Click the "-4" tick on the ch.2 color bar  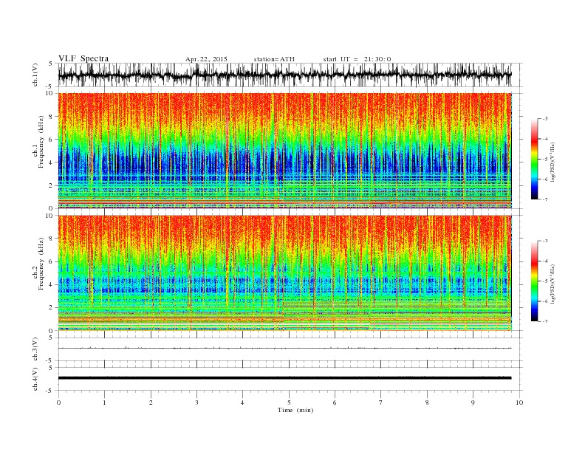(x=544, y=261)
